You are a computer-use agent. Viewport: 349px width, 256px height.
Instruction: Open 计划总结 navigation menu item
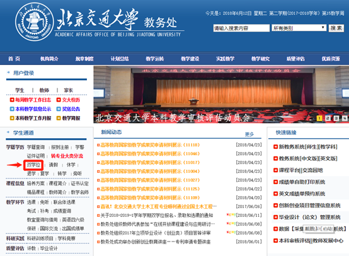[120, 59]
